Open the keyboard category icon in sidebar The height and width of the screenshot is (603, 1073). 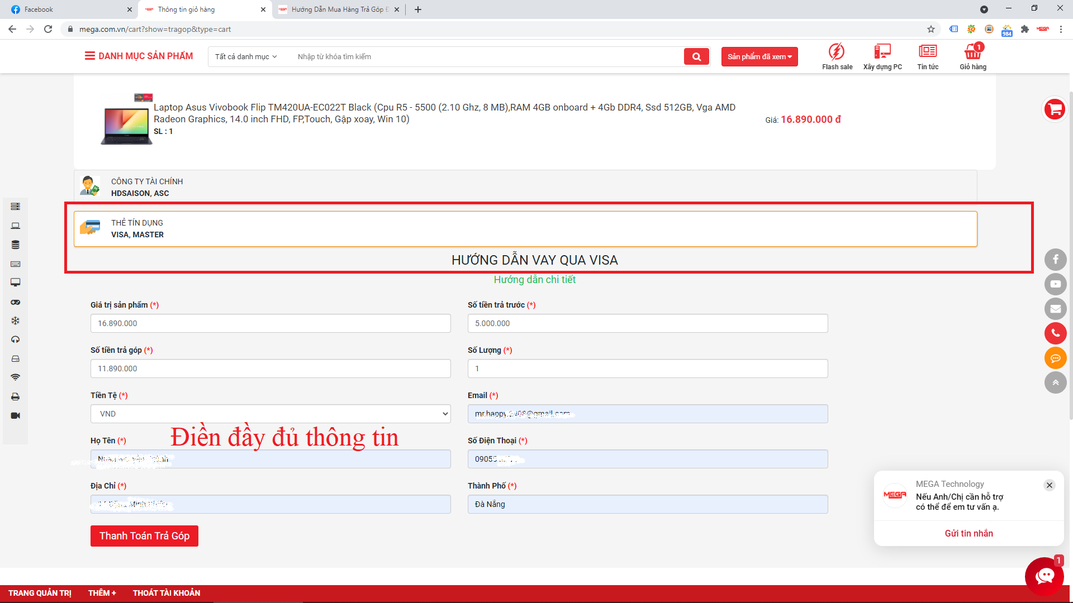[x=15, y=264]
